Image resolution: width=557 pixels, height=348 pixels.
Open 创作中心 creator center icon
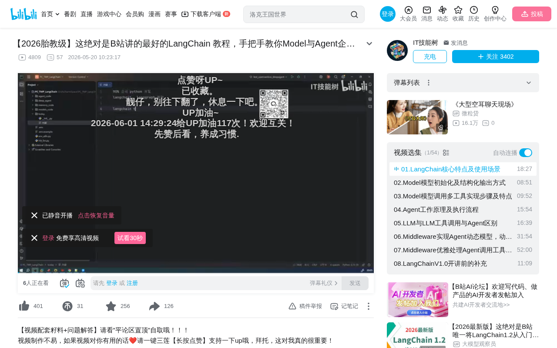click(495, 10)
